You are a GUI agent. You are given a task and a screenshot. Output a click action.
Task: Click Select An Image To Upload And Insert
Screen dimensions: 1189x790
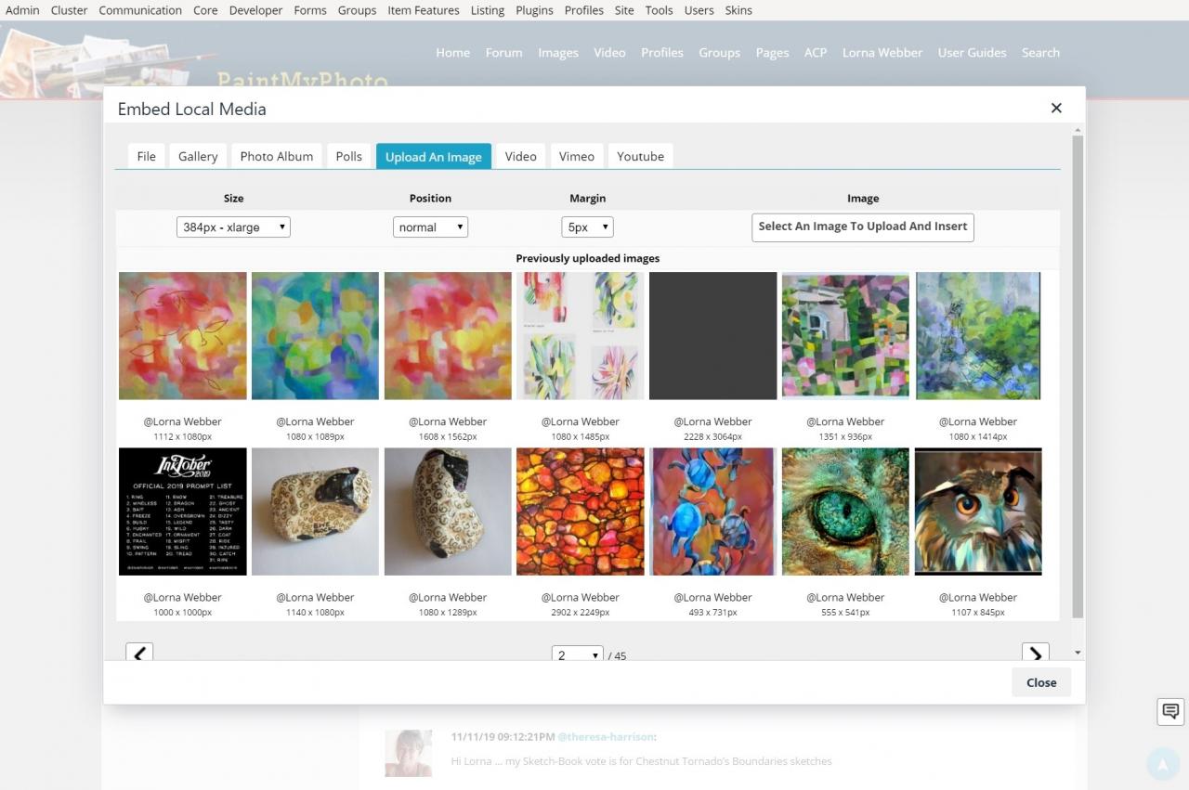(862, 227)
